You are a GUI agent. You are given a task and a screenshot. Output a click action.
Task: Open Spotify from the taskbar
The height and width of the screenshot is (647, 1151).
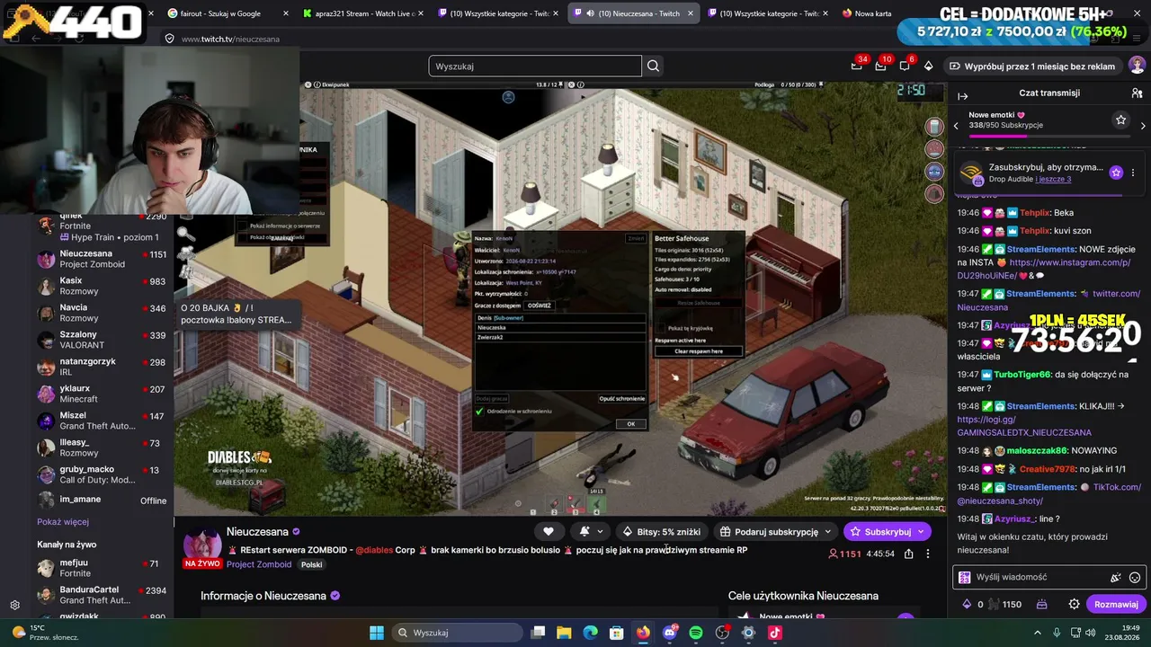[x=696, y=633]
